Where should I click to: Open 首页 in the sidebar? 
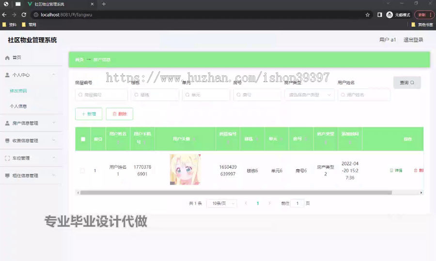(16, 58)
